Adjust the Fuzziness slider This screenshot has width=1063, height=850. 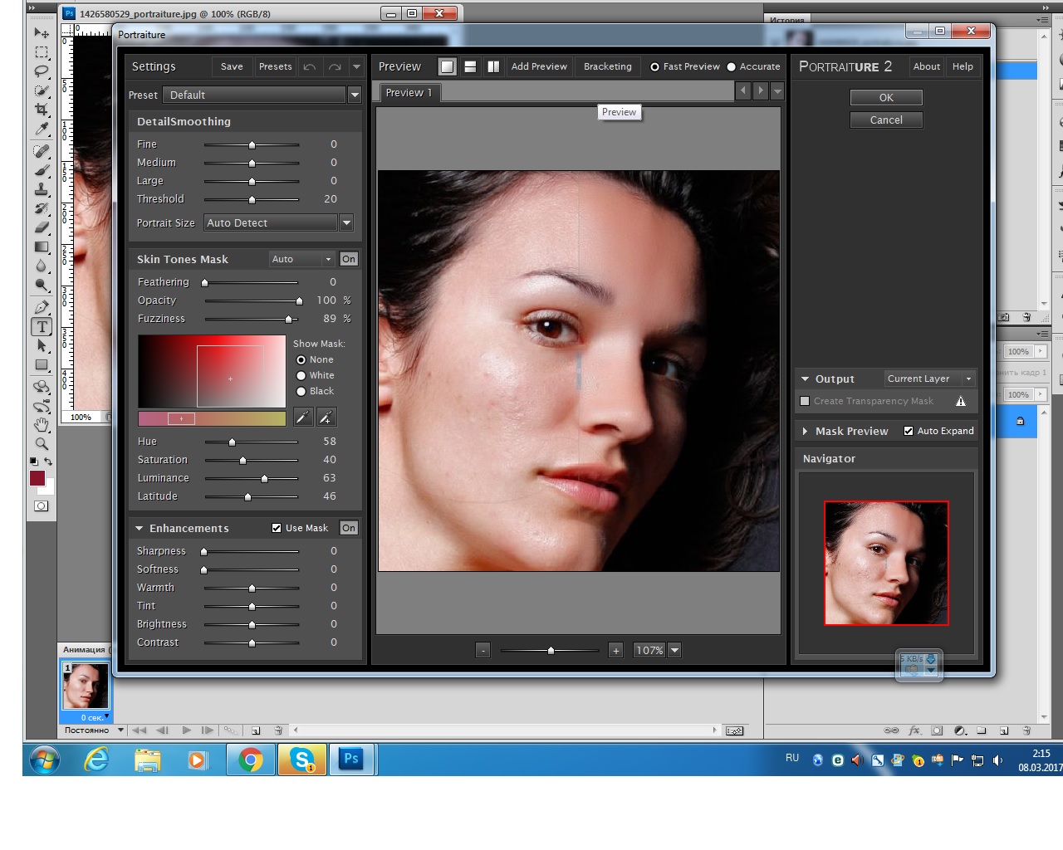288,319
